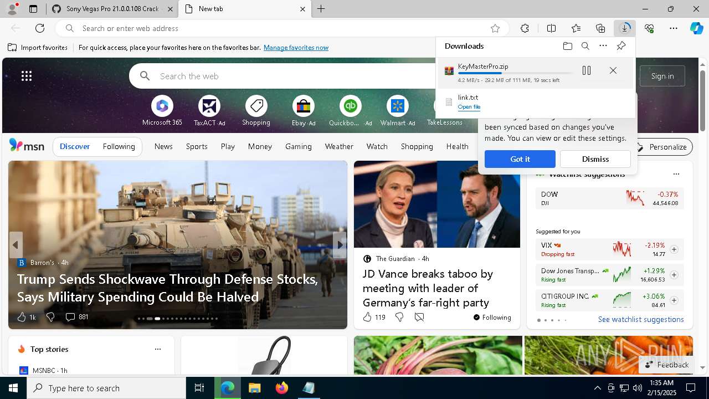Add this page to favorites star
The image size is (709, 399).
click(x=495, y=28)
